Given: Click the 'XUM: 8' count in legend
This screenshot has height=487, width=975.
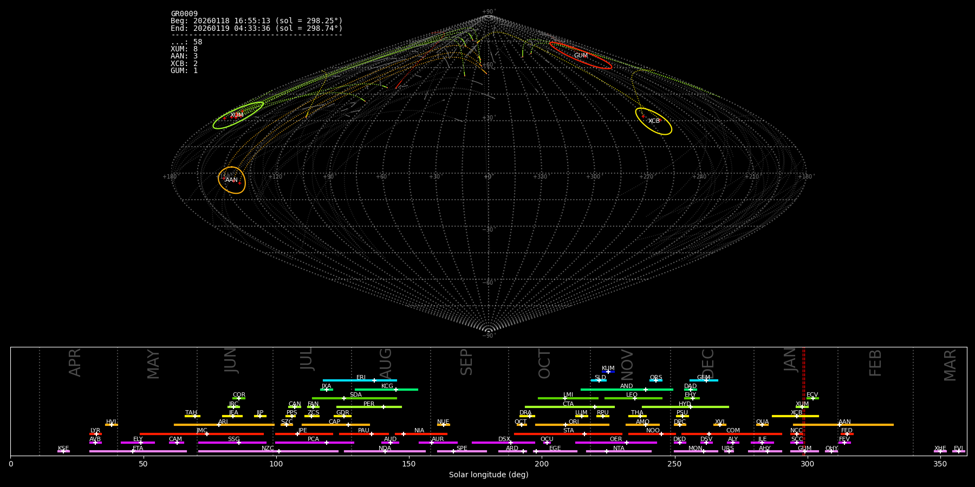Looking at the screenshot, I should [x=184, y=49].
